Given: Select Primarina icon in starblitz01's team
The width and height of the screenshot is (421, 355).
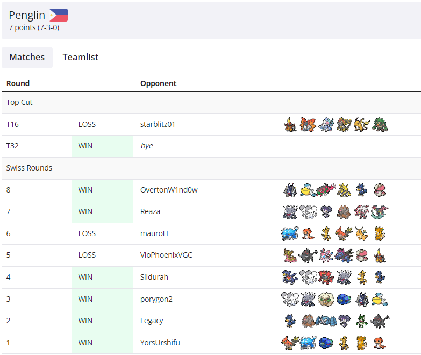Looking at the screenshot, I should [326, 125].
